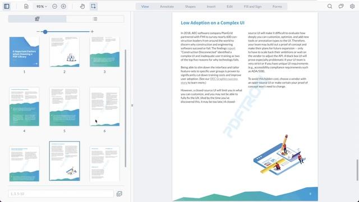Show the outlines list panel tab

[x=95, y=19]
